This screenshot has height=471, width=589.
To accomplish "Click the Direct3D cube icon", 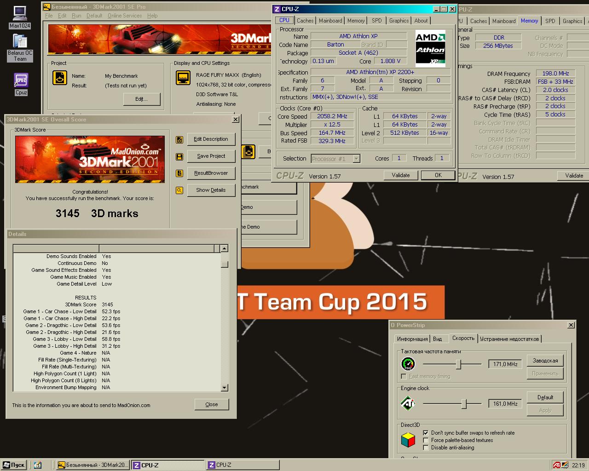I will tap(408, 440).
